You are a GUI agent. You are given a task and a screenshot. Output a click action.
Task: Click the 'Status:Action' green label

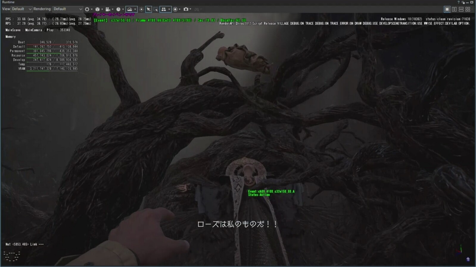259,195
